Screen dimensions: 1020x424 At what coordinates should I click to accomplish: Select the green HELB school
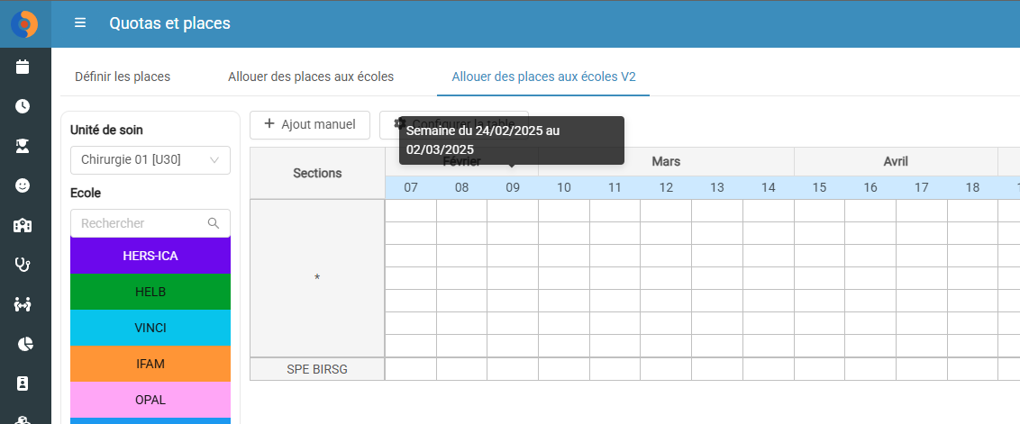150,292
